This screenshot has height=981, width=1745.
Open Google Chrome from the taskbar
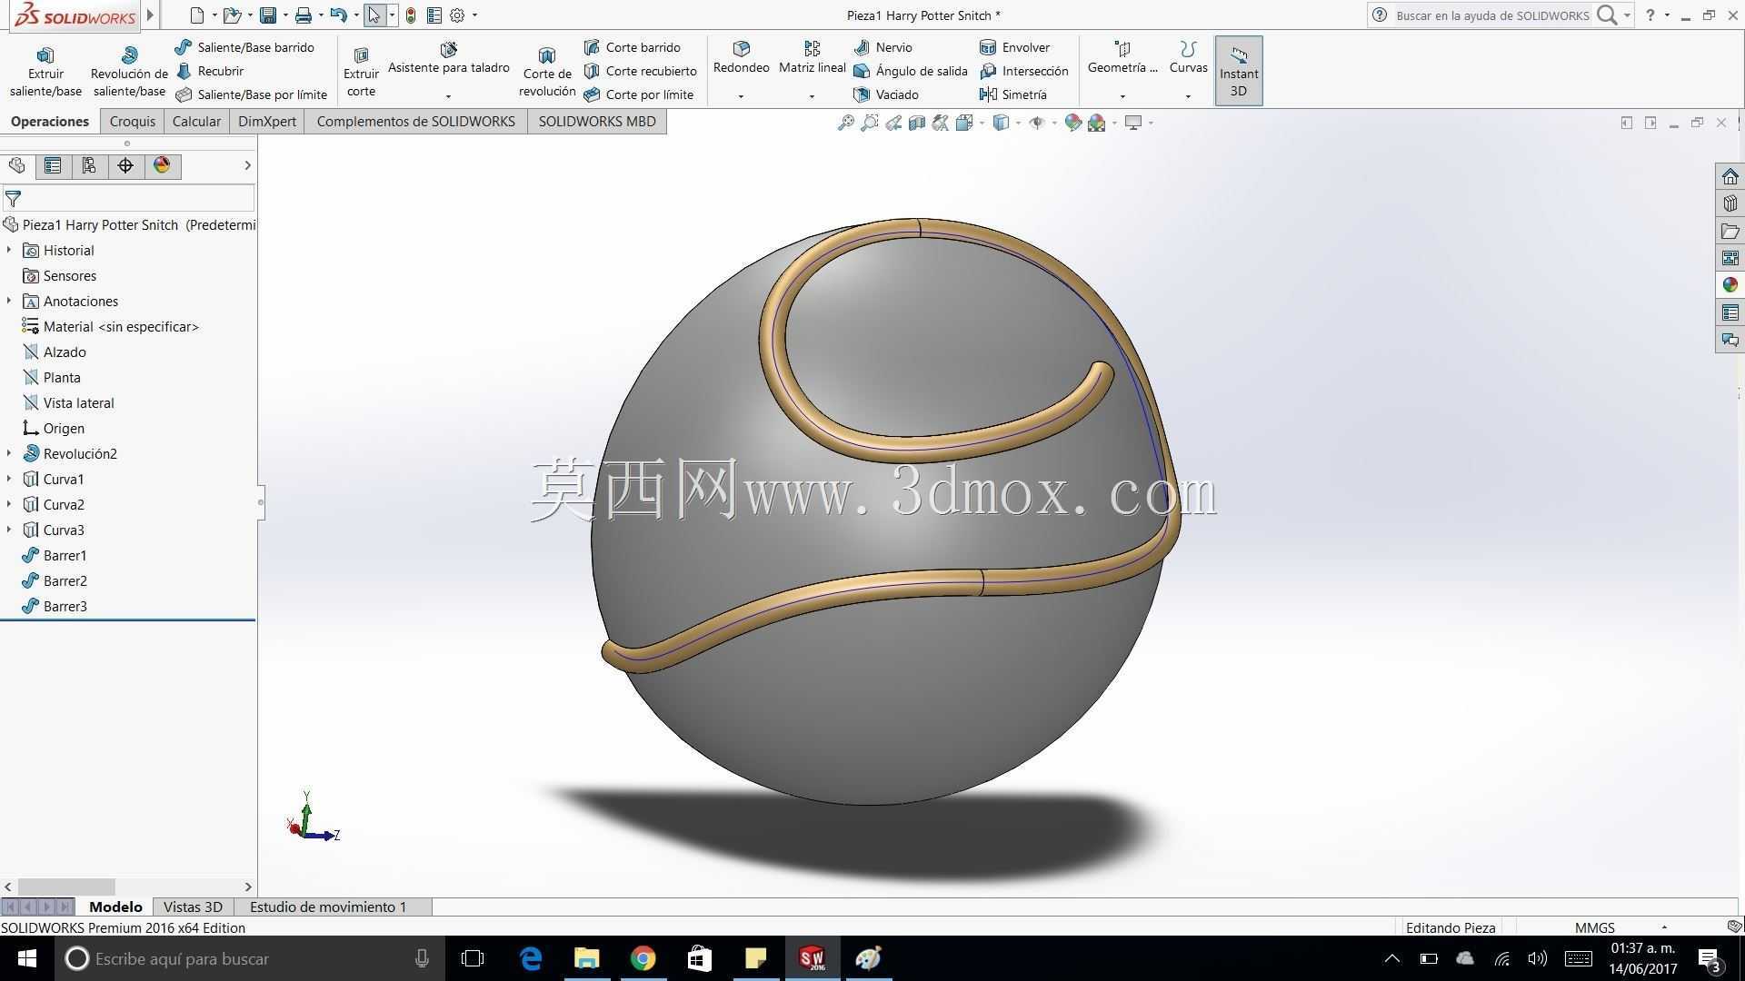[x=643, y=958]
